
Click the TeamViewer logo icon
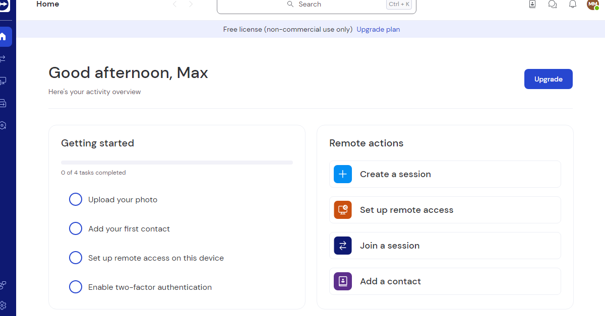coord(4,3)
